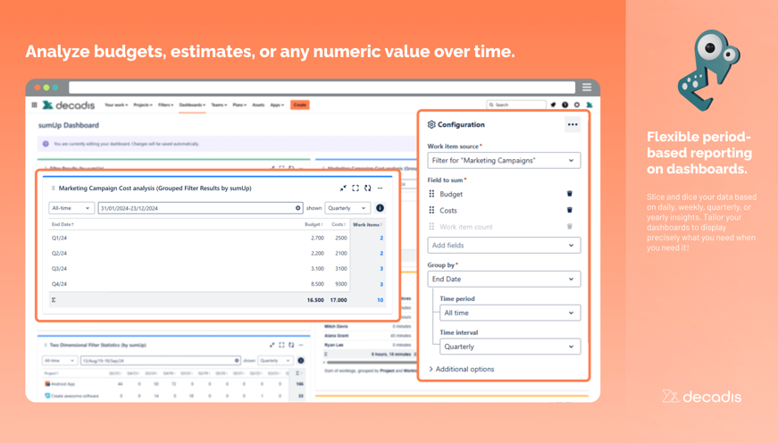Open the help question mark icon

coord(565,104)
